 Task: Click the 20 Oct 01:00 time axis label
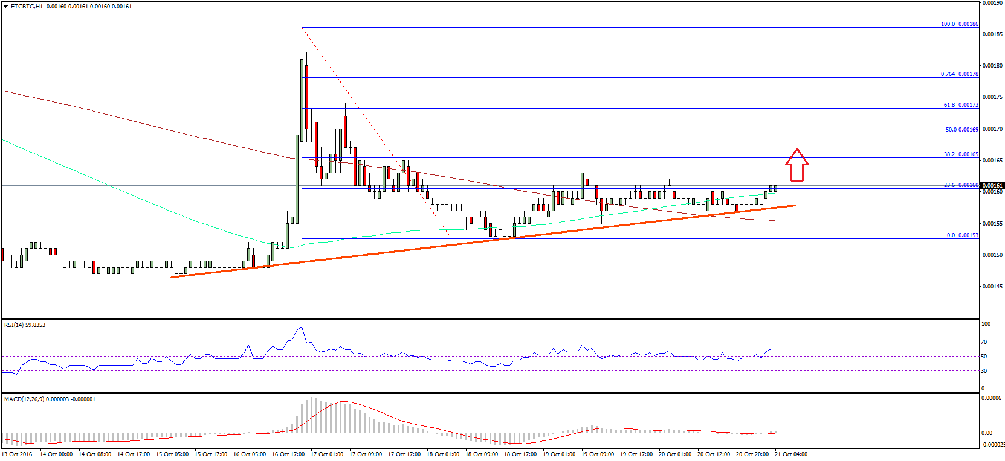point(675,454)
